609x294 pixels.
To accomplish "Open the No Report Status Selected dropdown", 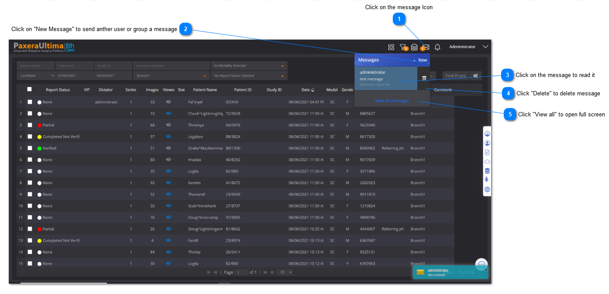I will [249, 76].
